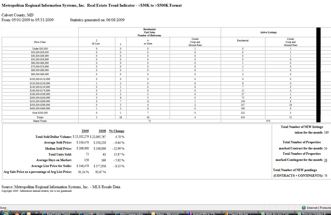Click the median price change '- 22.99 %'
This screenshot has width=331, height=215.
118,148
